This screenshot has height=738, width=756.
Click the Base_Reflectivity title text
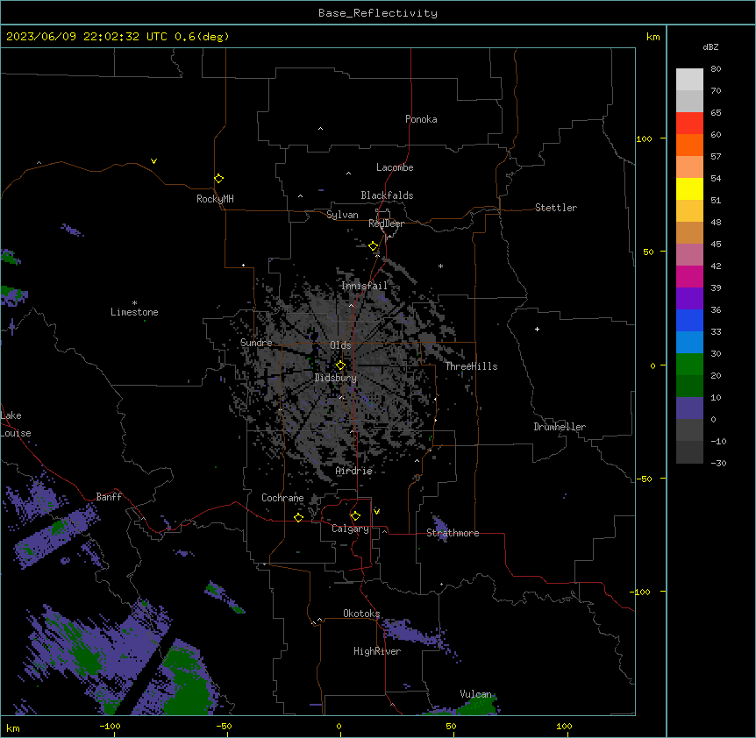click(378, 13)
